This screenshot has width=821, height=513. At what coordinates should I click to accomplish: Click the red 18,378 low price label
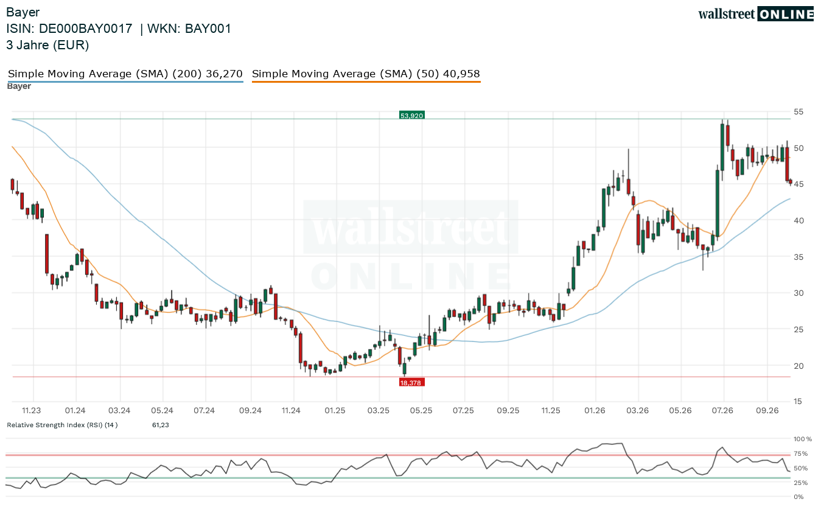click(x=411, y=382)
